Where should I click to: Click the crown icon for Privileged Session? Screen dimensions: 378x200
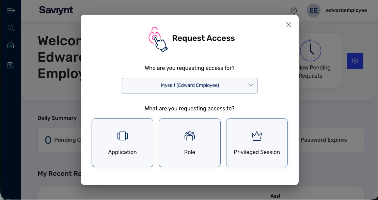tap(256, 136)
